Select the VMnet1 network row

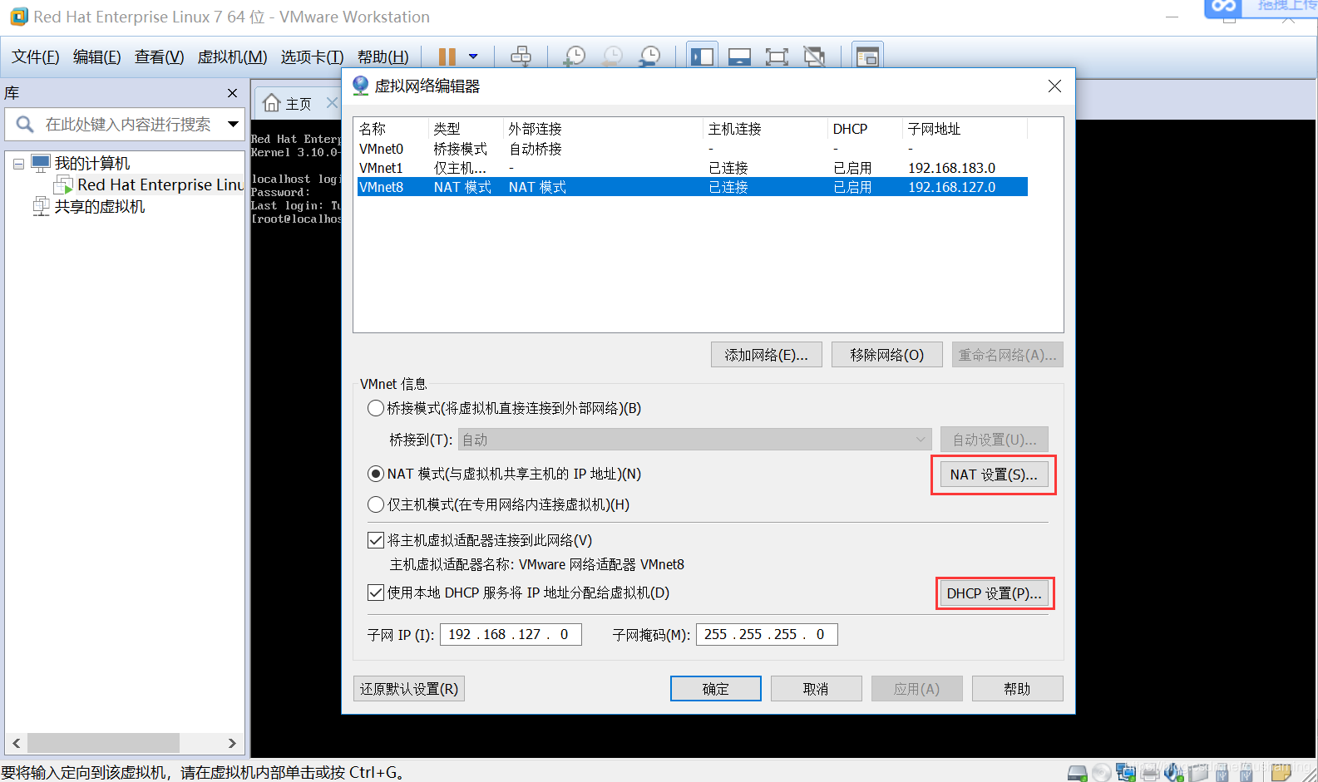click(x=692, y=168)
